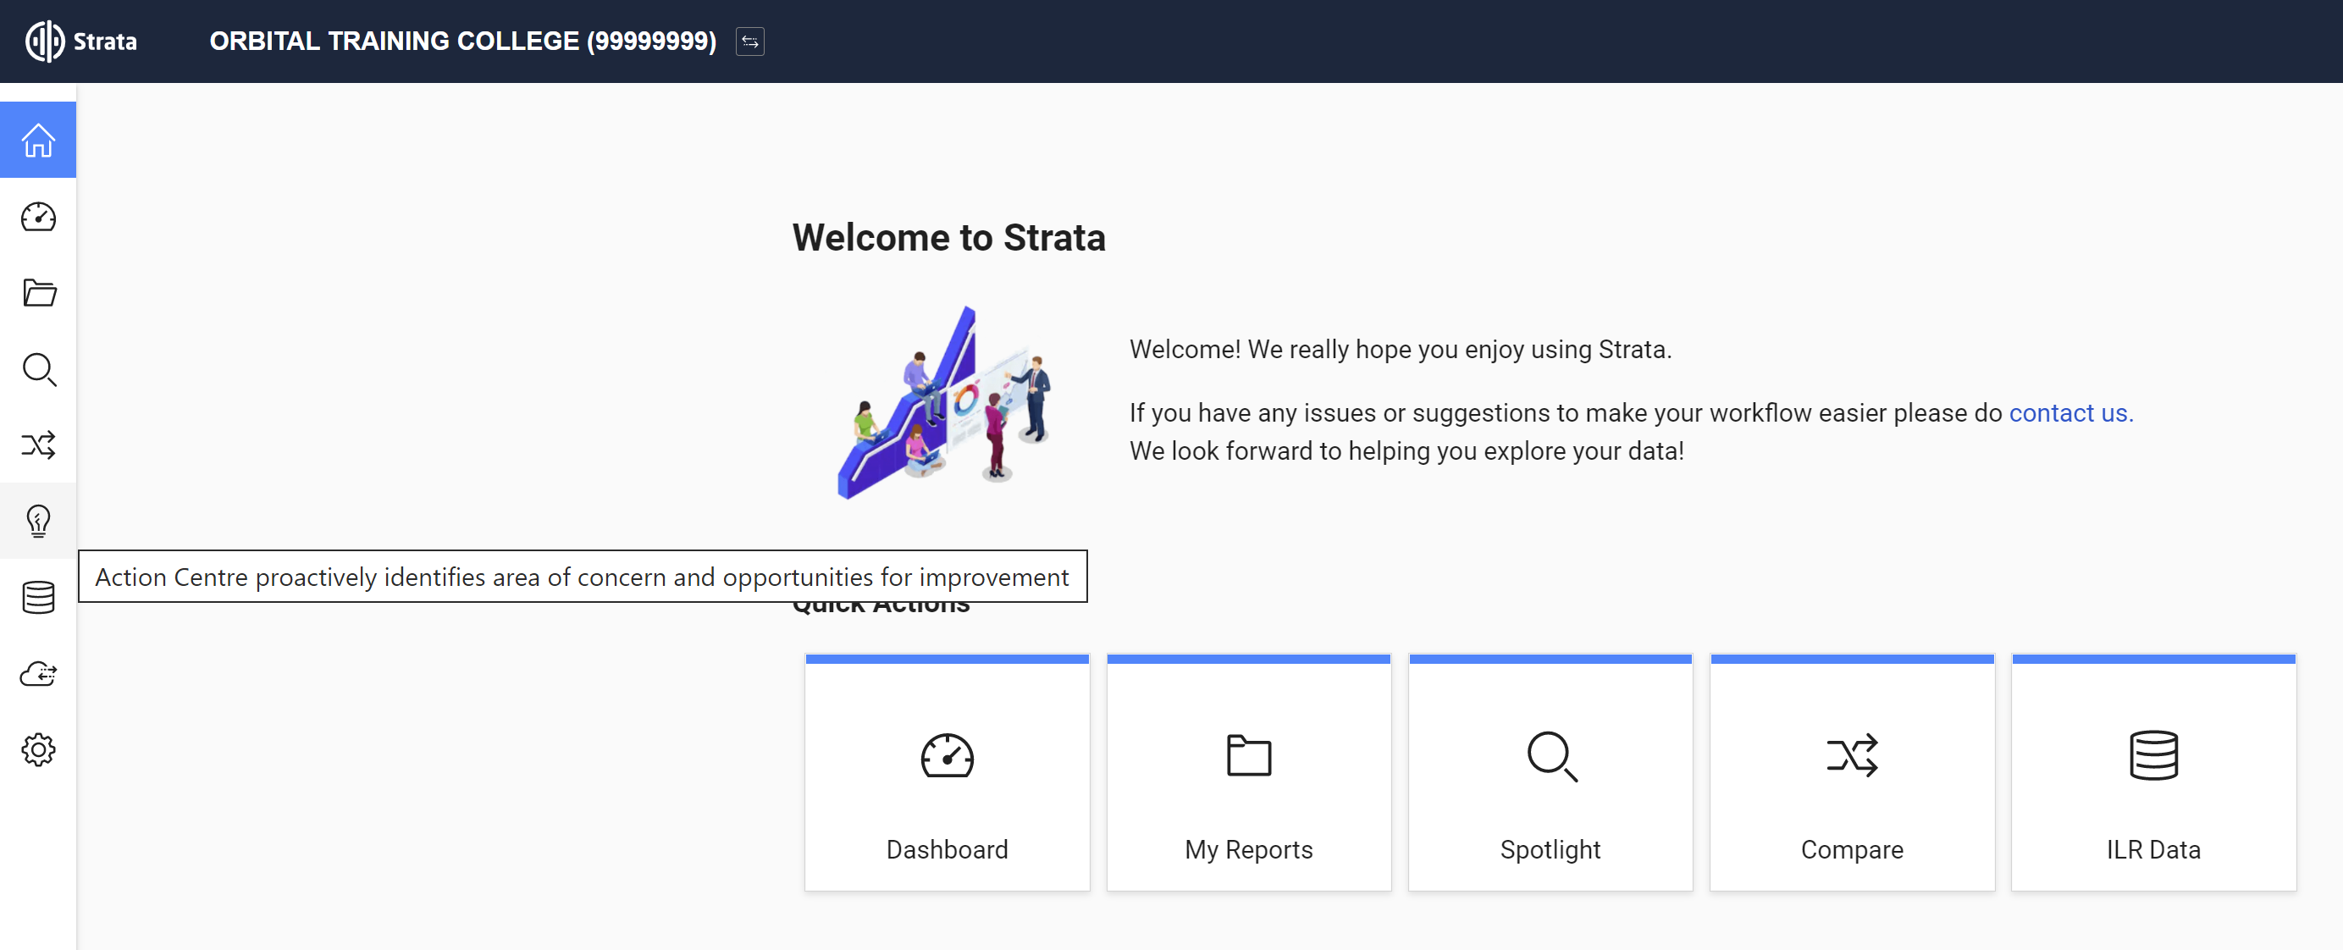Follow the 'contact us' link

(2070, 412)
